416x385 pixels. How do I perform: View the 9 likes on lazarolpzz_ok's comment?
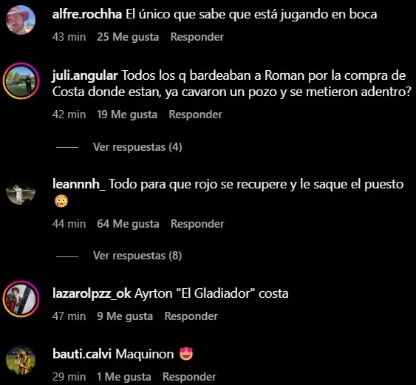coord(125,316)
